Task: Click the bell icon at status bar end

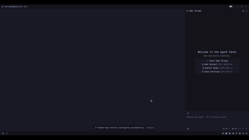Action: pyautogui.click(x=247, y=133)
